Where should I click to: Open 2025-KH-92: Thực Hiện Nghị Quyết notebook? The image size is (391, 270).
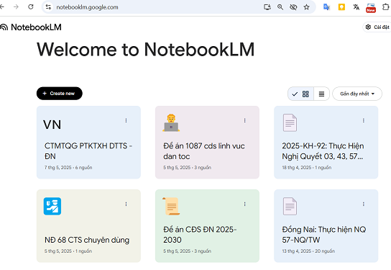point(323,151)
